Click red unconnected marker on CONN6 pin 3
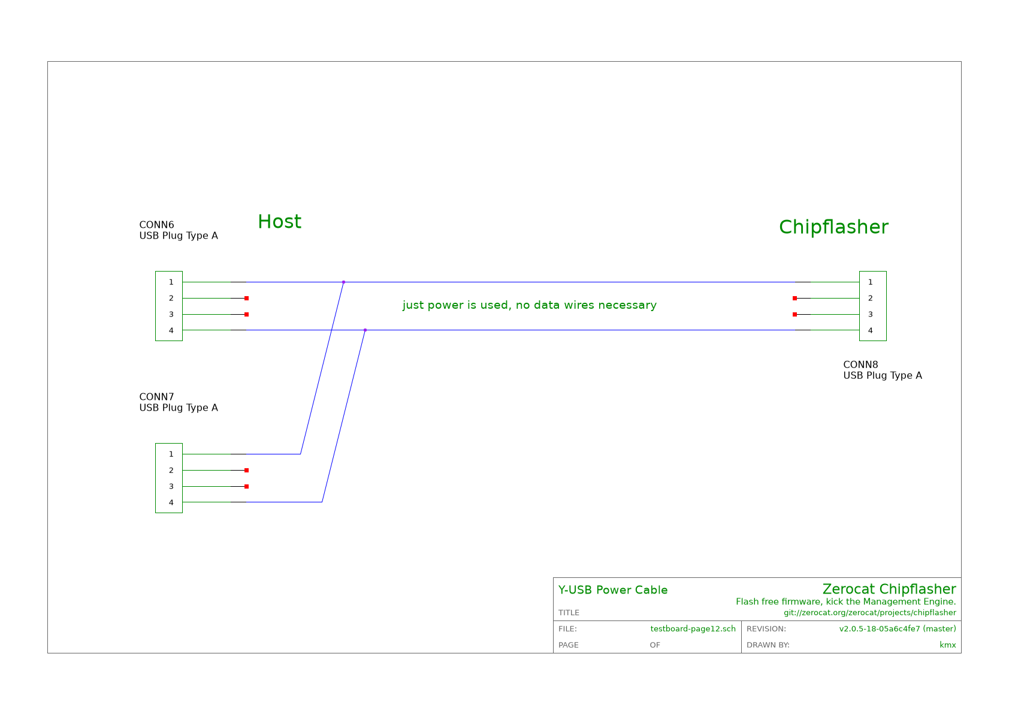This screenshot has width=1009, height=714. (x=246, y=314)
